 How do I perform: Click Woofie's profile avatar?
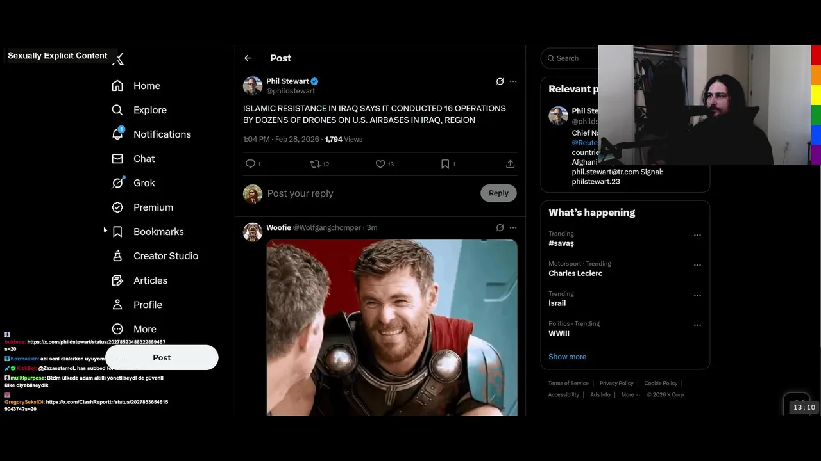click(x=253, y=232)
